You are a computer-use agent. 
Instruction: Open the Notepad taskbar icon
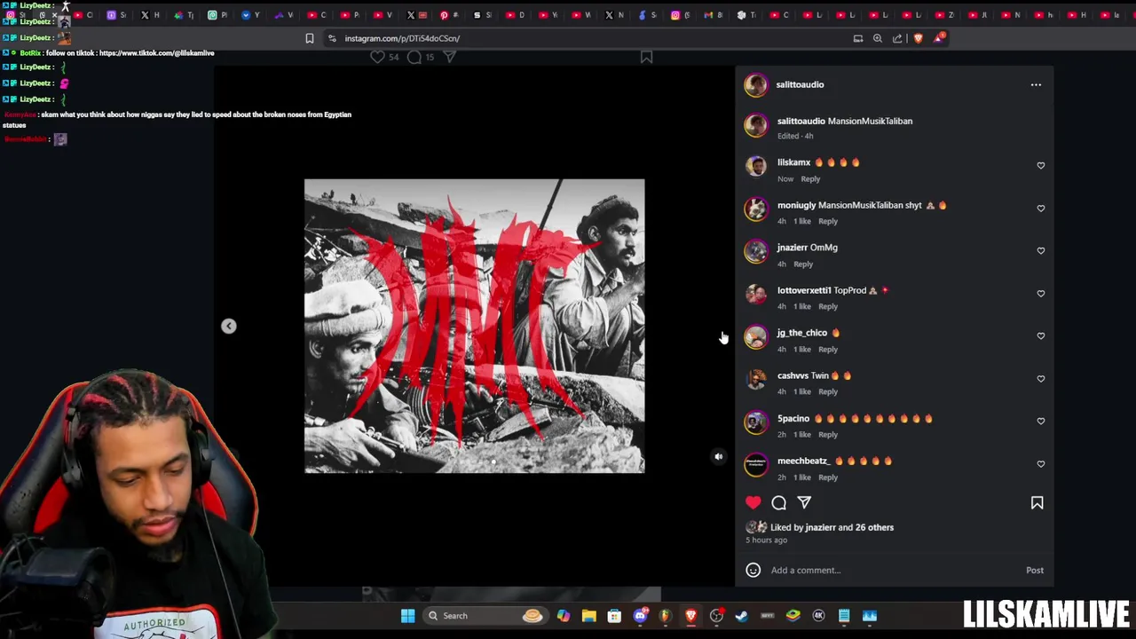coord(844,616)
